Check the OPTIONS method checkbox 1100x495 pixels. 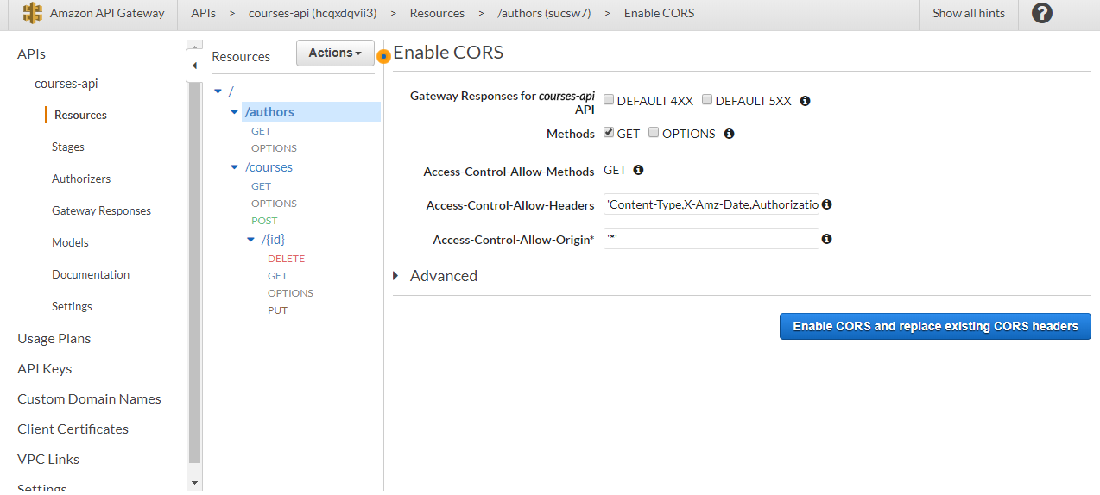coord(654,133)
